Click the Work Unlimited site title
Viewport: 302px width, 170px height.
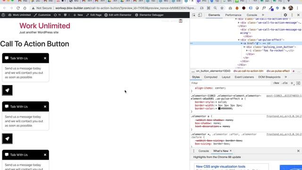pyautogui.click(x=45, y=26)
